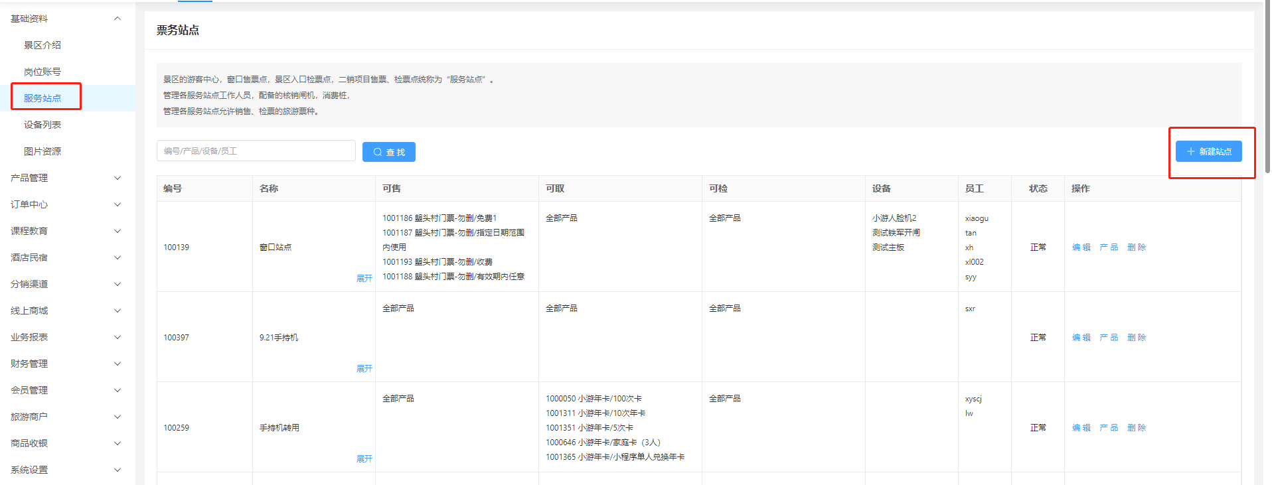Click the 新建站点 button
Screen dimensions: 1272x485
pyautogui.click(x=1208, y=151)
